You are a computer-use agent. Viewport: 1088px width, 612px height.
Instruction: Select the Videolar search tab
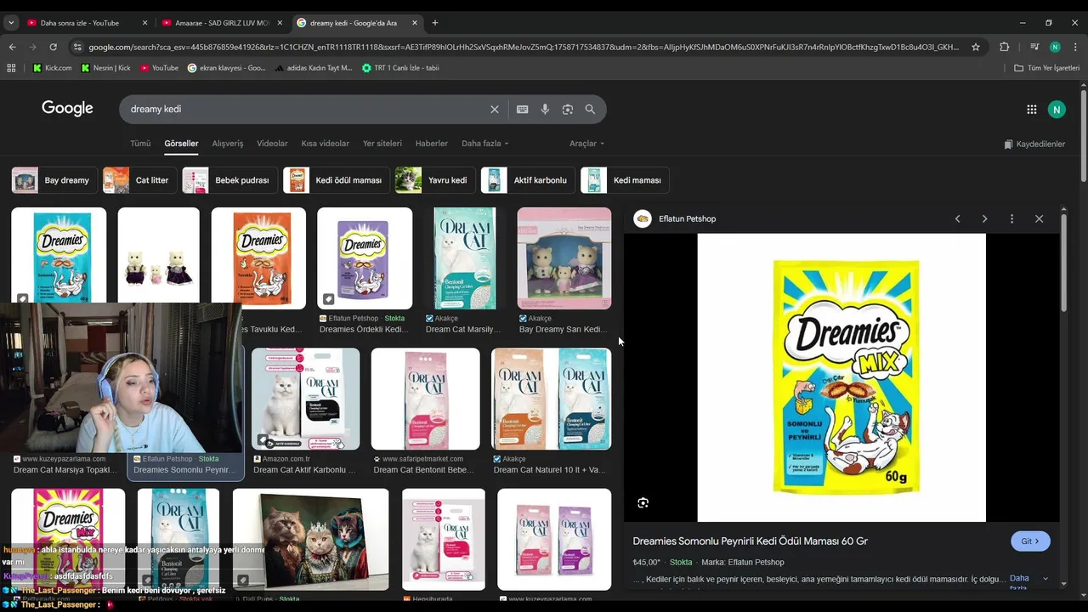click(x=272, y=144)
